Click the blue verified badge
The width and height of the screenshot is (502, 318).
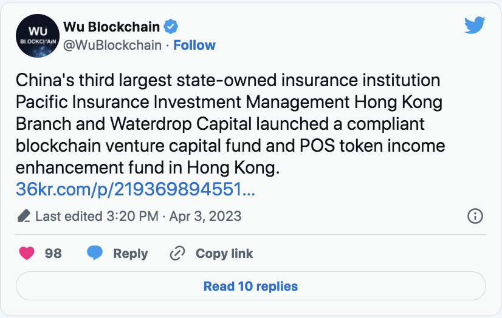coord(171,27)
